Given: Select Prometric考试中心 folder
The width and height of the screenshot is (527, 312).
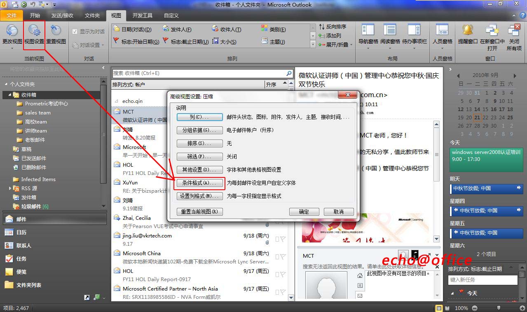Looking at the screenshot, I should (x=47, y=104).
